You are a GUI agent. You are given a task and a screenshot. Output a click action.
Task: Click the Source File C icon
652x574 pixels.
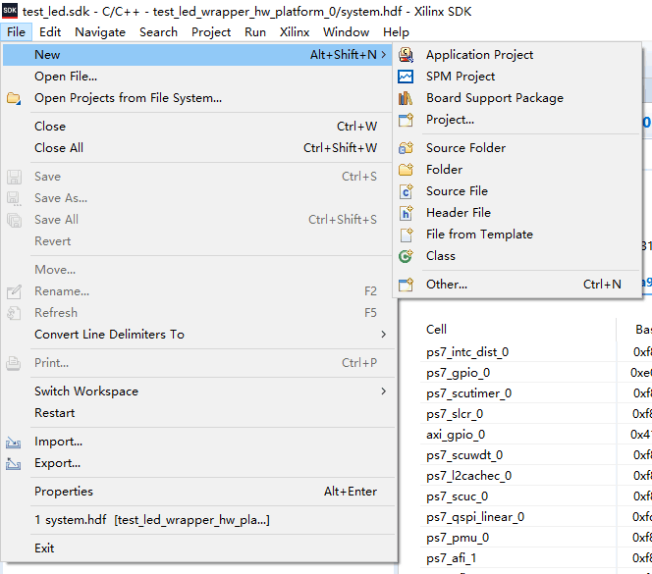406,191
